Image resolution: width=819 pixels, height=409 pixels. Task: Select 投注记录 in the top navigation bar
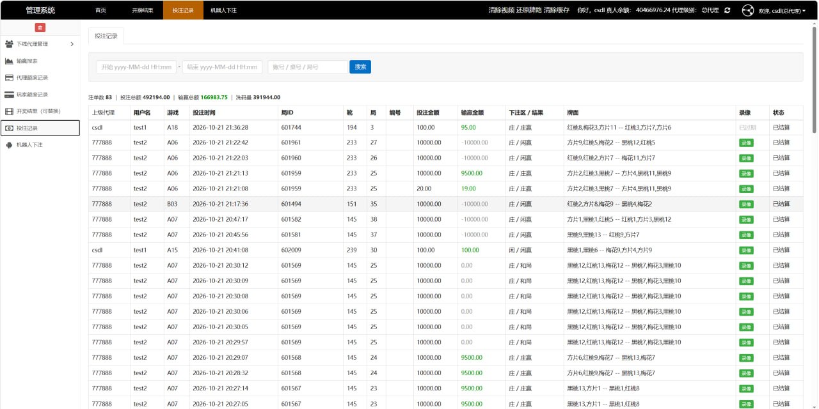183,11
